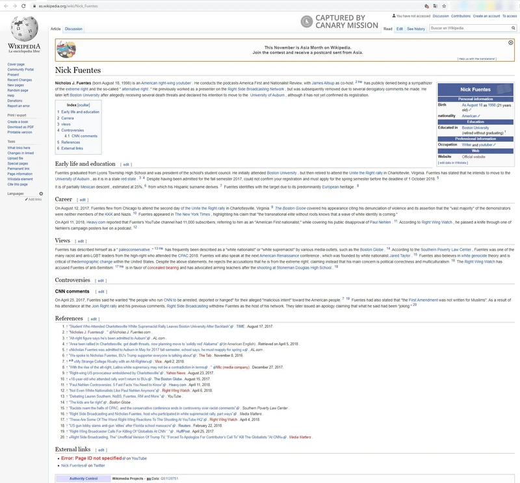Click The New York Times link
This screenshot has height=483, width=520.
tap(192, 215)
